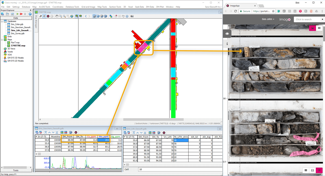The image size is (325, 176).
Task: Bookmark the page with the star icon
Action: click(273, 11)
